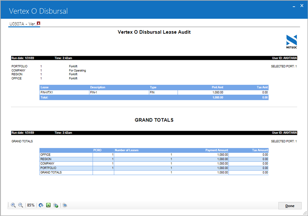Click the Description column header

click(98, 87)
